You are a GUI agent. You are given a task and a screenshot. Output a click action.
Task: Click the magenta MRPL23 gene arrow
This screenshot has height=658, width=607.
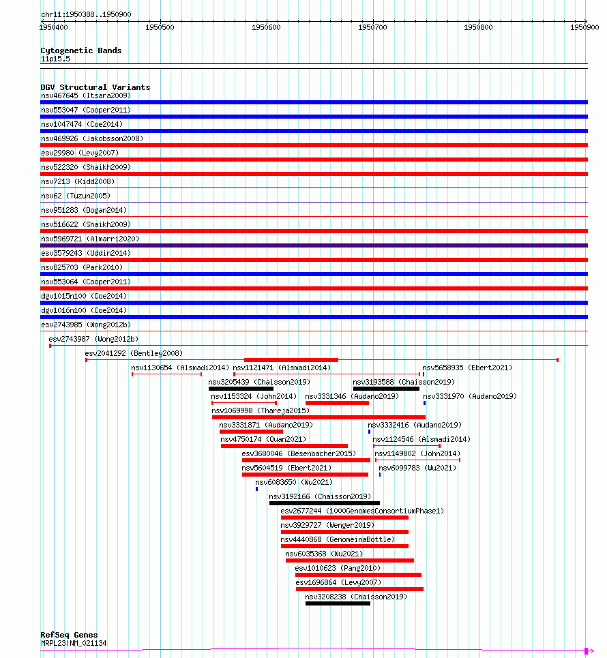tap(589, 651)
